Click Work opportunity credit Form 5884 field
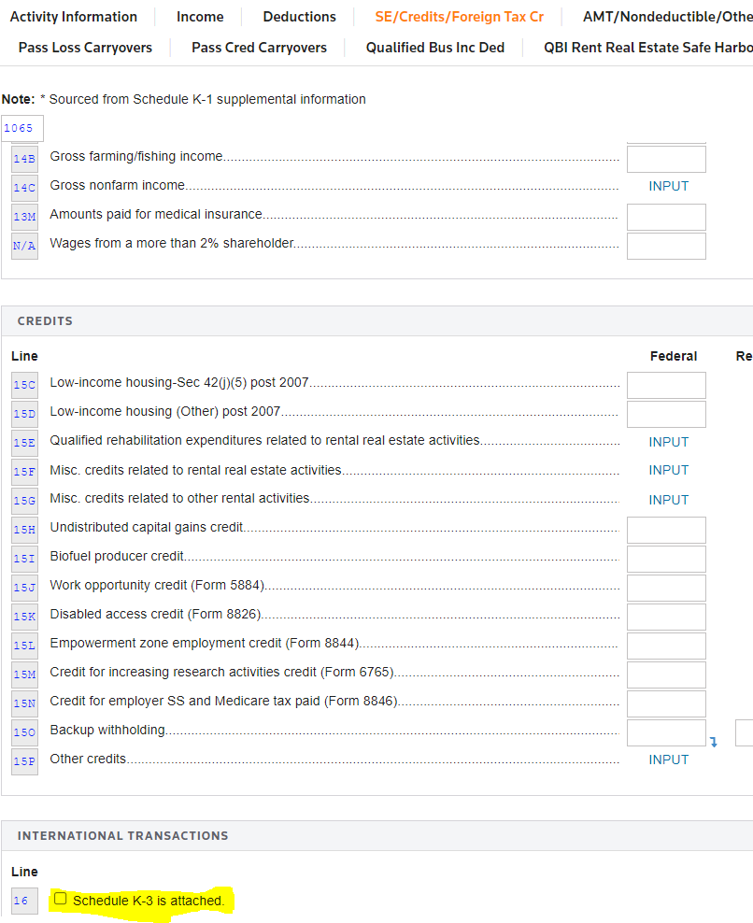753x923 pixels. pyautogui.click(x=666, y=588)
